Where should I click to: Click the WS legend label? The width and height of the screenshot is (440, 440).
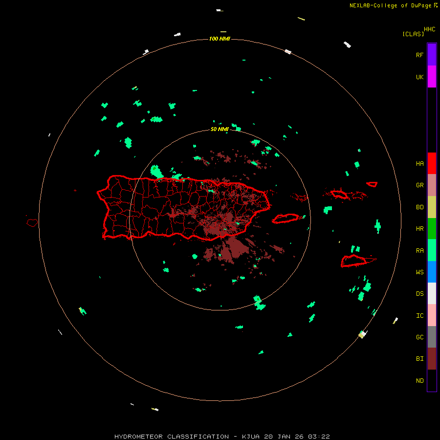[419, 272]
